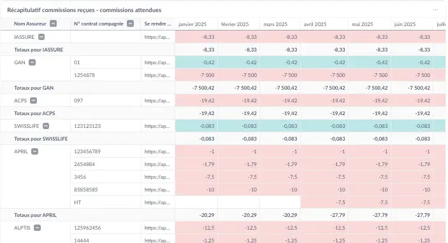Select the Totaux pour GAN row label

pos(34,88)
